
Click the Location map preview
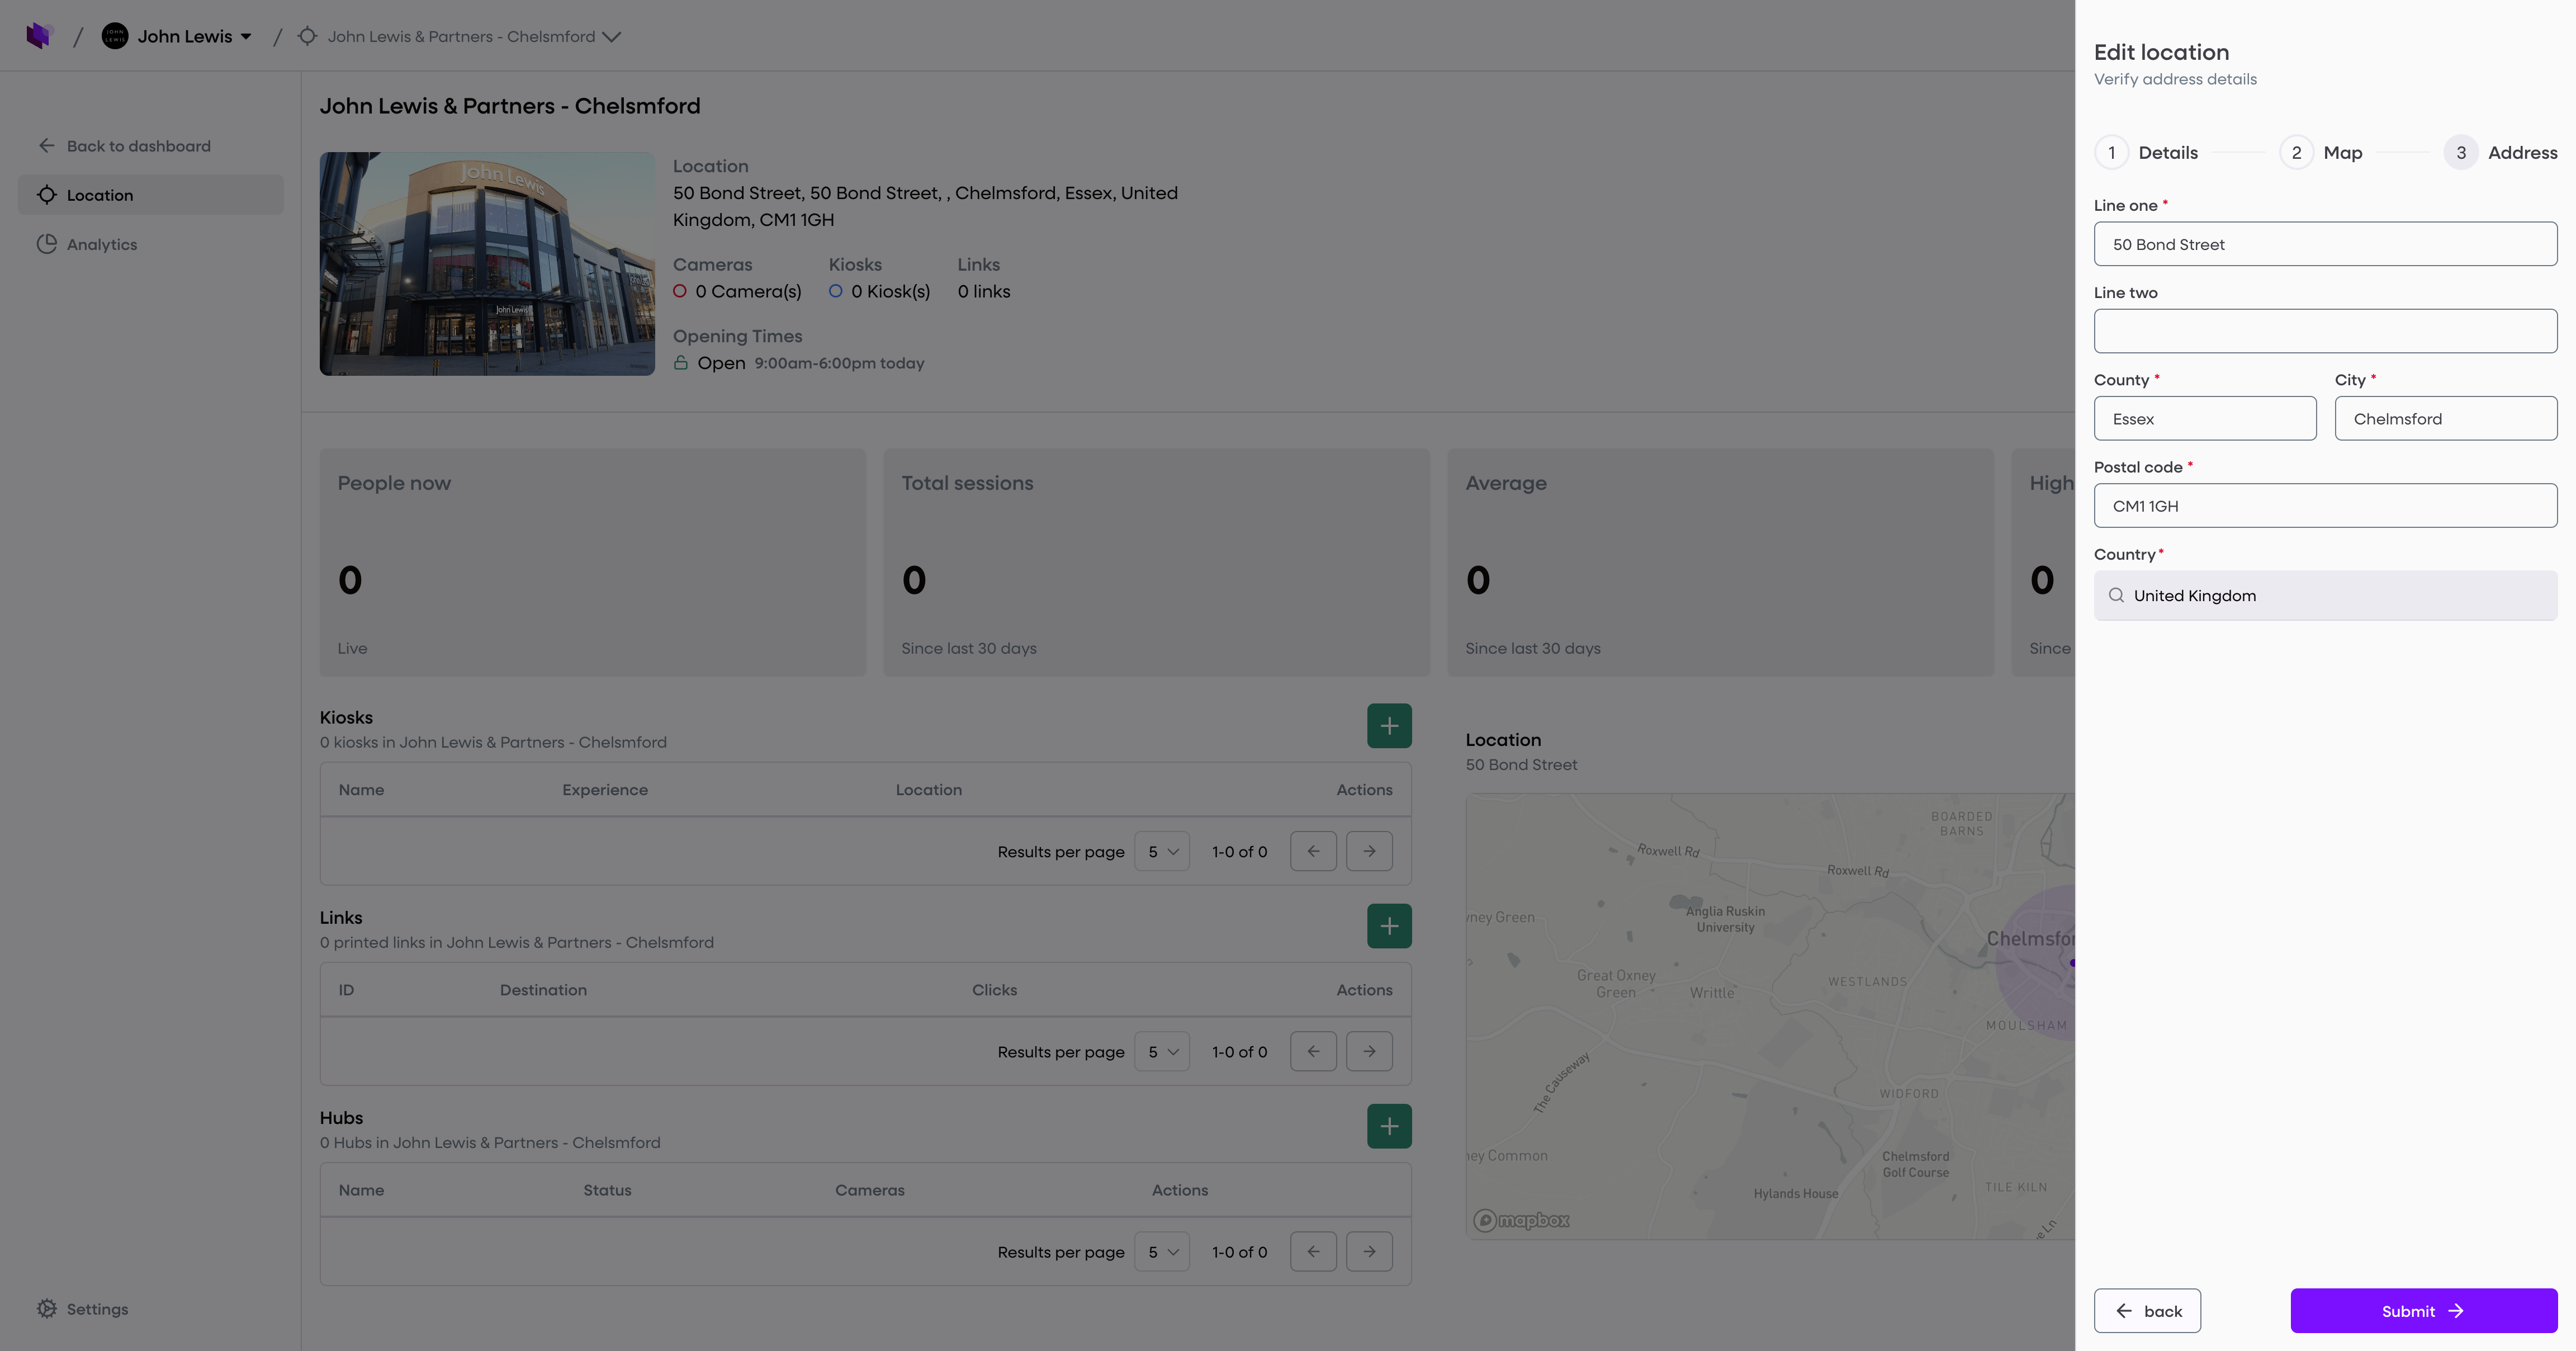click(1770, 1017)
